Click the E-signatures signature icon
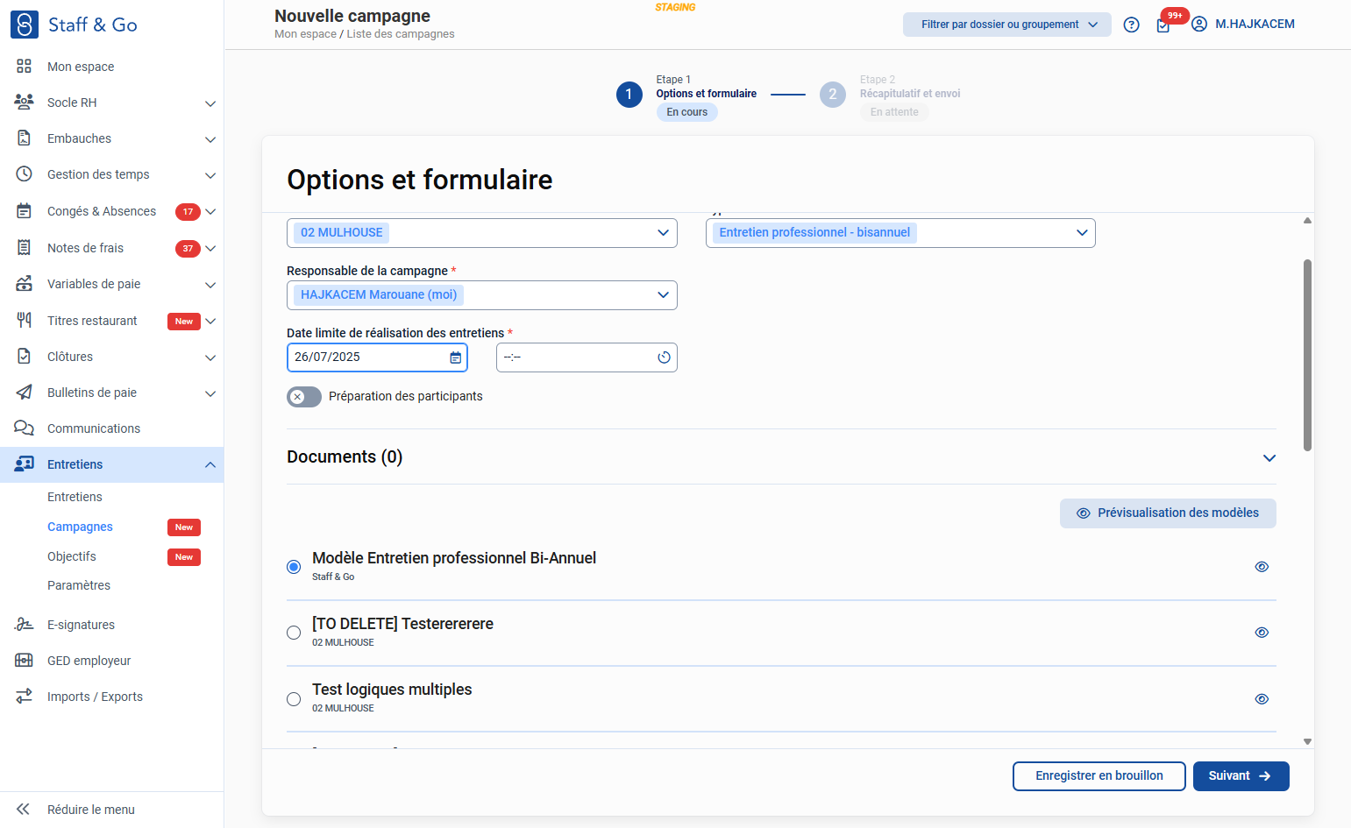1351x828 pixels. pyautogui.click(x=25, y=625)
